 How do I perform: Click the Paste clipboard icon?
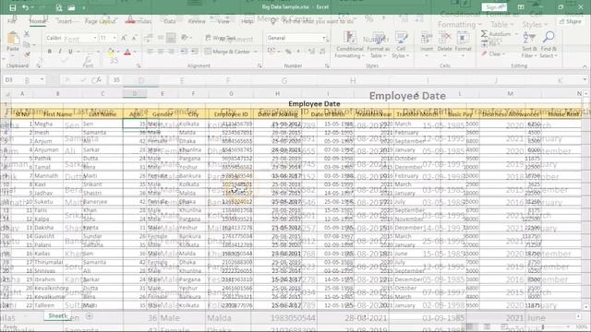(x=13, y=39)
